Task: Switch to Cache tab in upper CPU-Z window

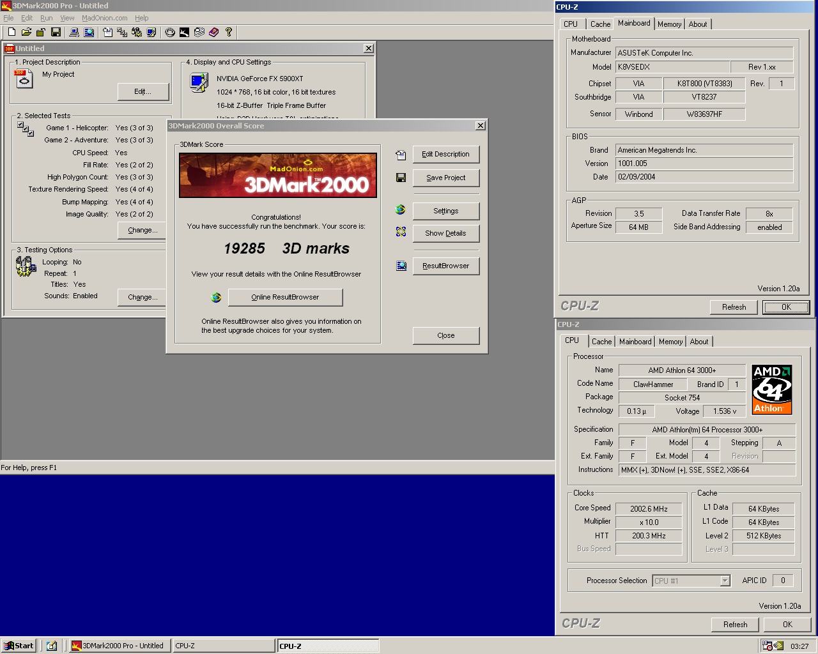Action: 600,24
